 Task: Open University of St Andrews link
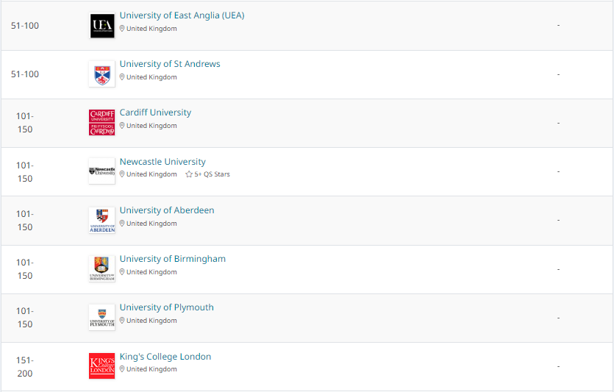click(170, 64)
